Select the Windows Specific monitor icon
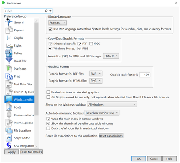This screenshot has height=163, width=180. click(9, 99)
